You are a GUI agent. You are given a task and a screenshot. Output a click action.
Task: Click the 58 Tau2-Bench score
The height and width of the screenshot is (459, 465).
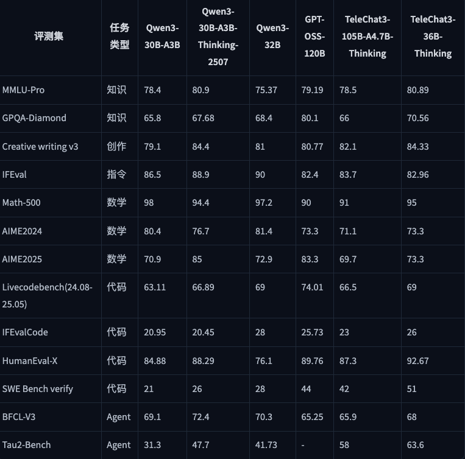[344, 445]
